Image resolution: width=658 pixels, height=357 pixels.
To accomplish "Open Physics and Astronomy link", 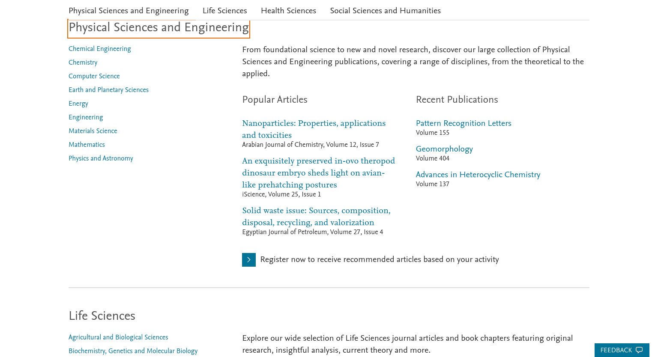I will click(x=101, y=158).
